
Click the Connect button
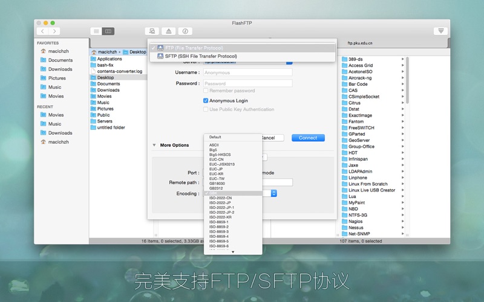308,138
